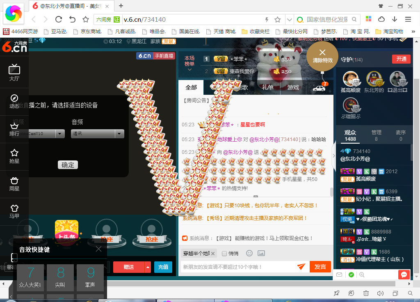Show more bookmarks with » chevron
Viewport: 420px width, 302px height.
point(413,32)
